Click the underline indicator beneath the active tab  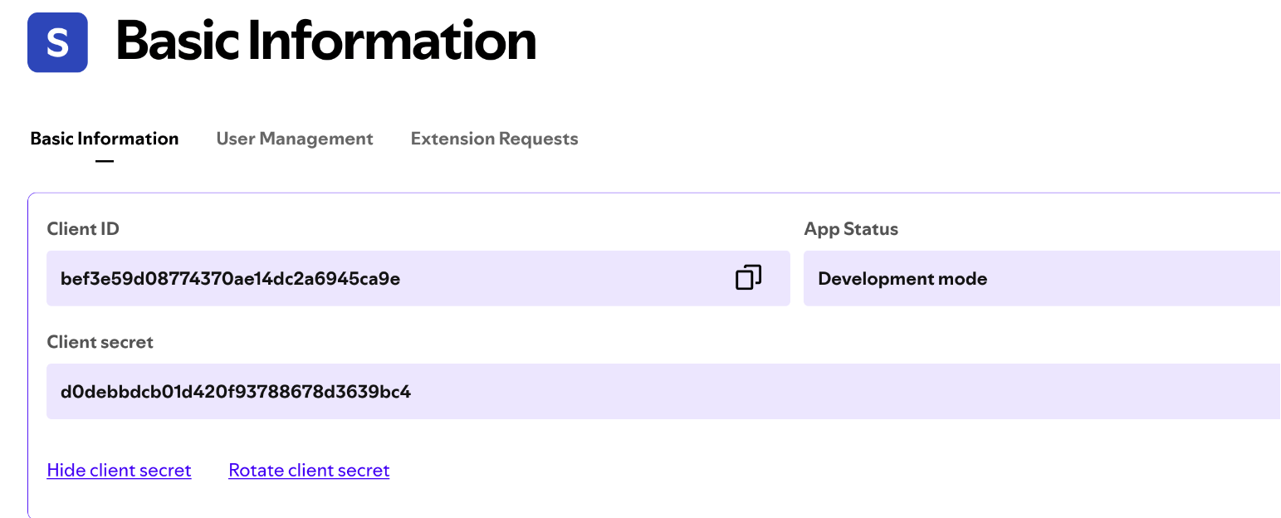(105, 160)
